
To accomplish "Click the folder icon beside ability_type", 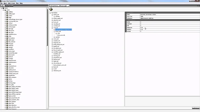I will [7, 14].
